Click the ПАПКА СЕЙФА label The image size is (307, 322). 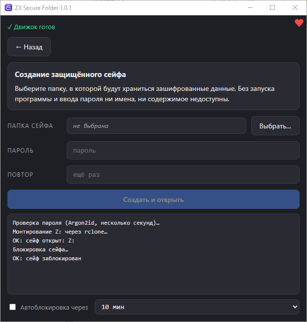pos(30,126)
